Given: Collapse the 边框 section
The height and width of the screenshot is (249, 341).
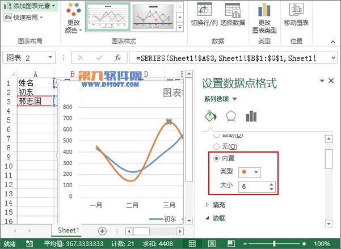Looking at the screenshot, I should 207,218.
